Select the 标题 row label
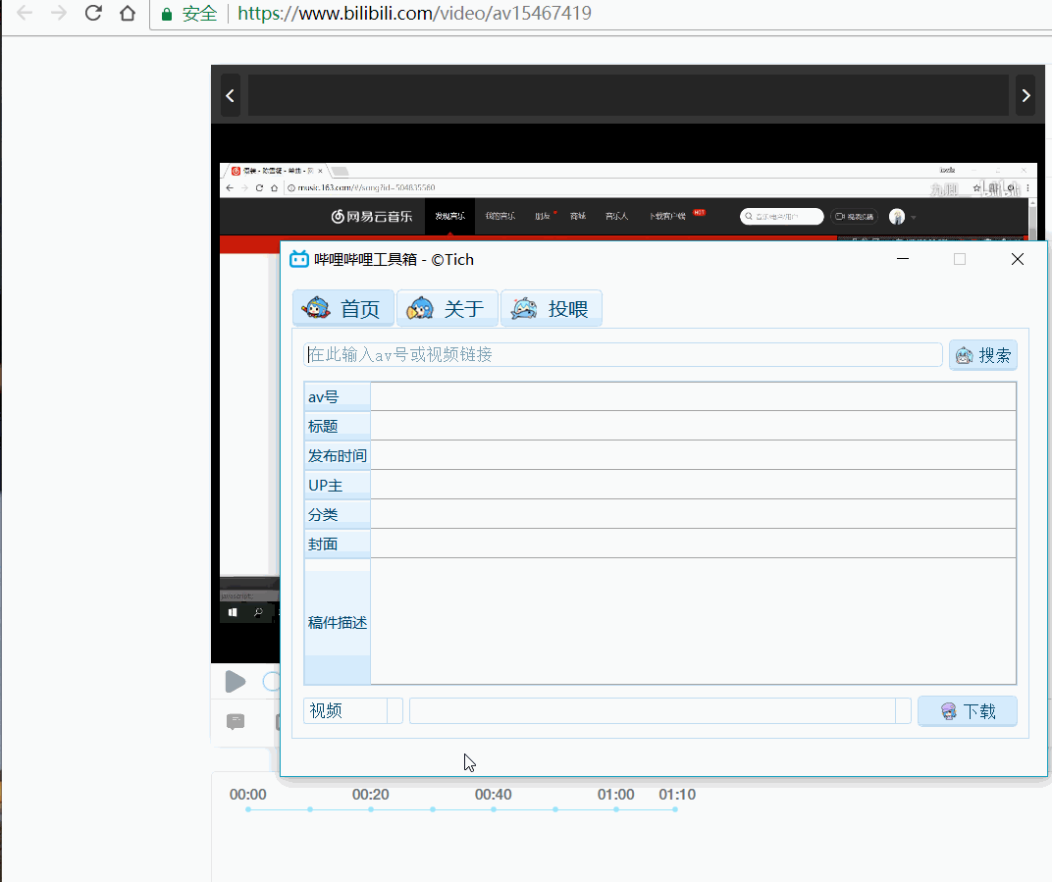1052x882 pixels. (337, 426)
